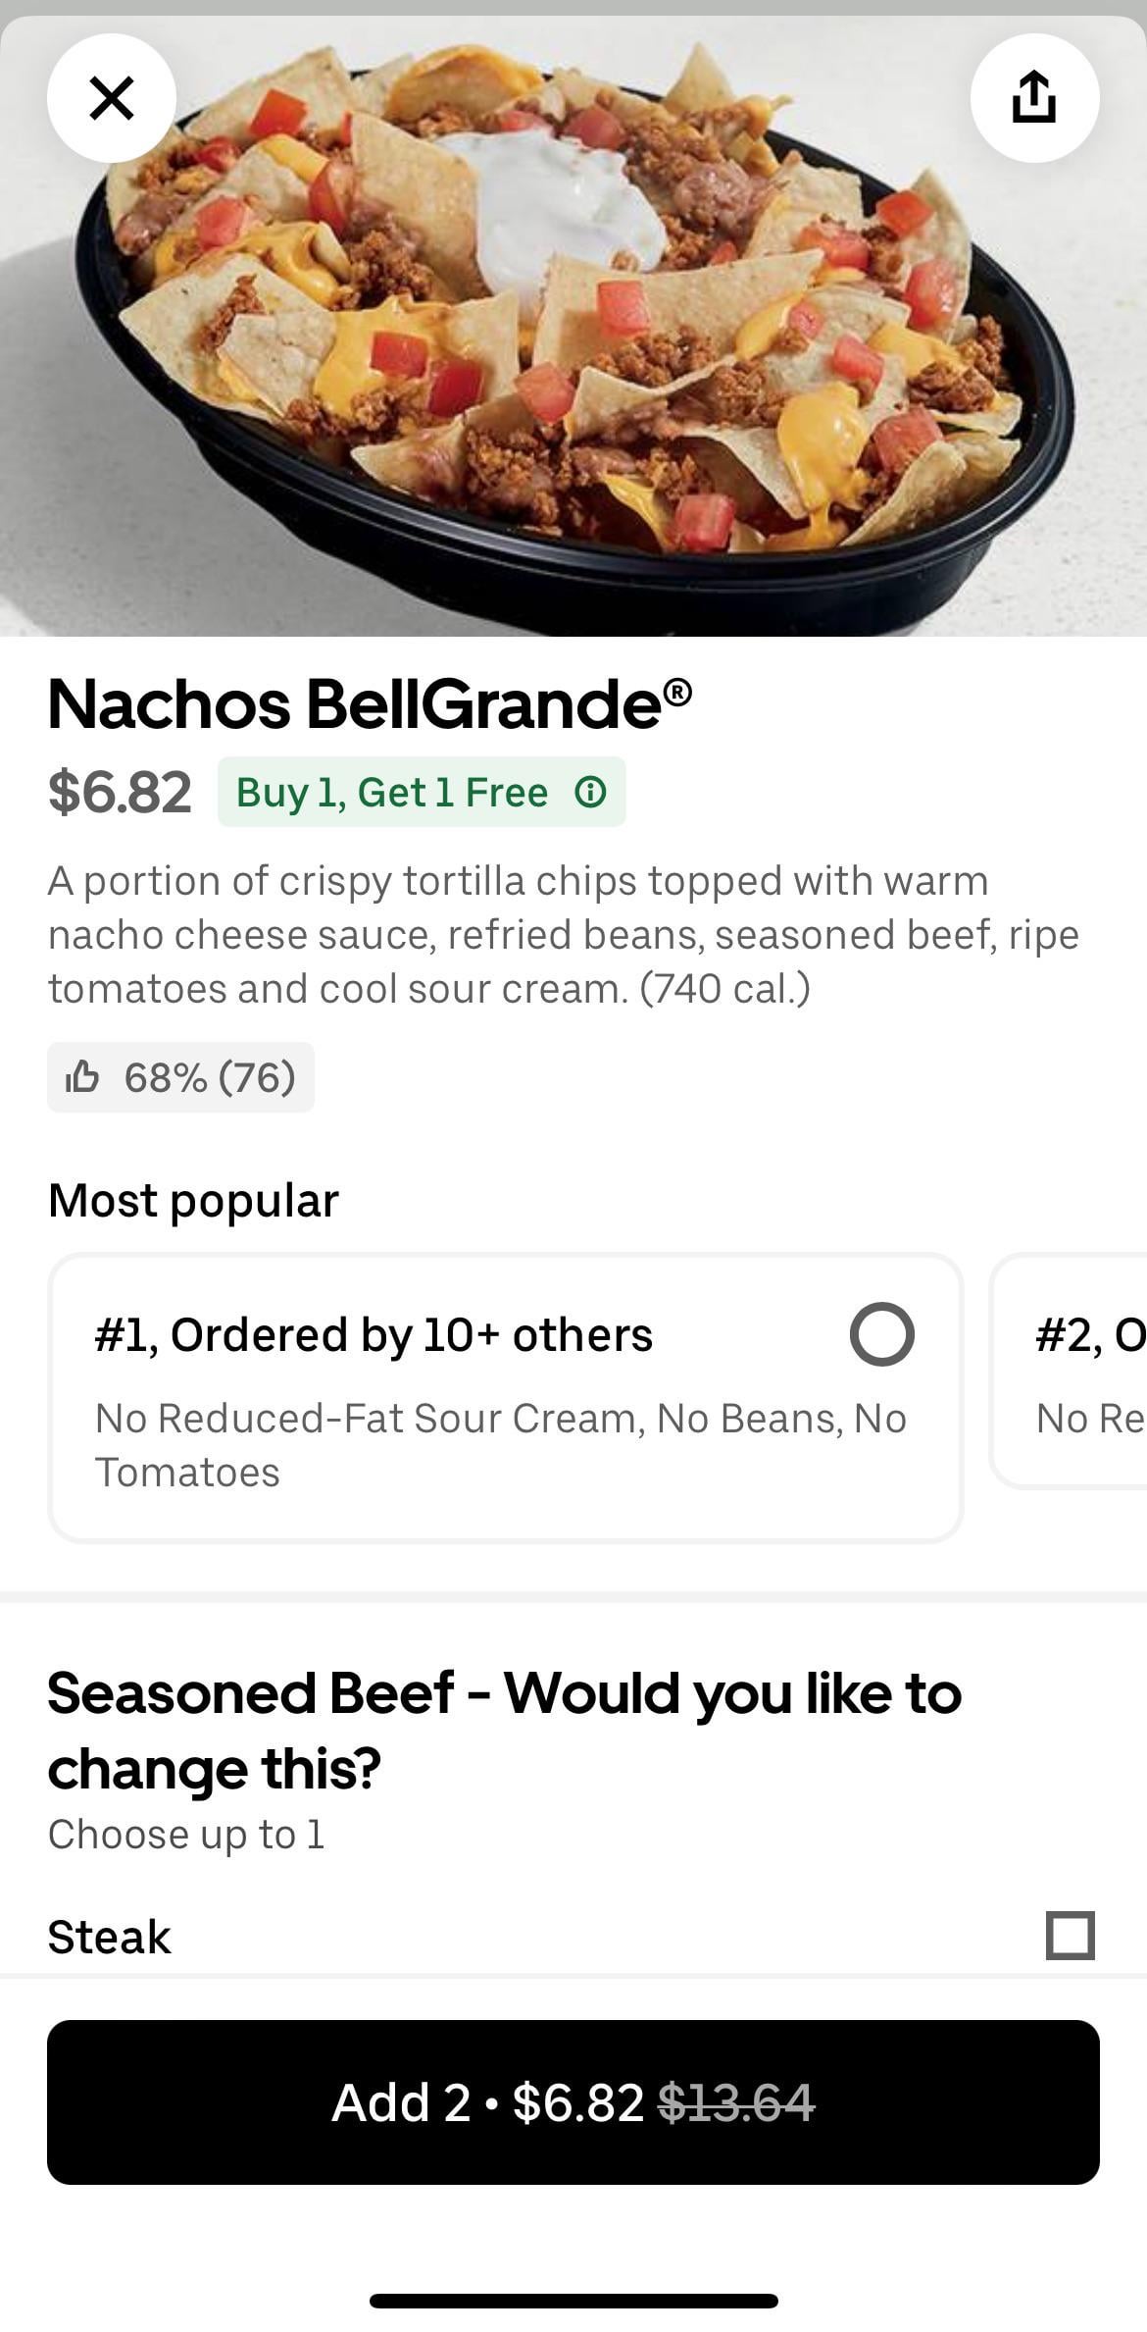Tap the home indicator bar
The width and height of the screenshot is (1147, 2332).
pos(573,2301)
